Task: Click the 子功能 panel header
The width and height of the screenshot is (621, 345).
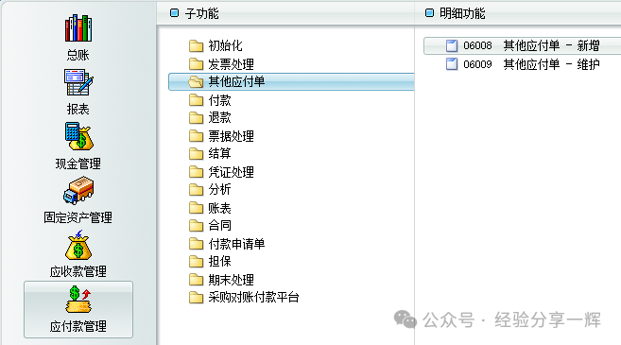Action: click(x=202, y=13)
